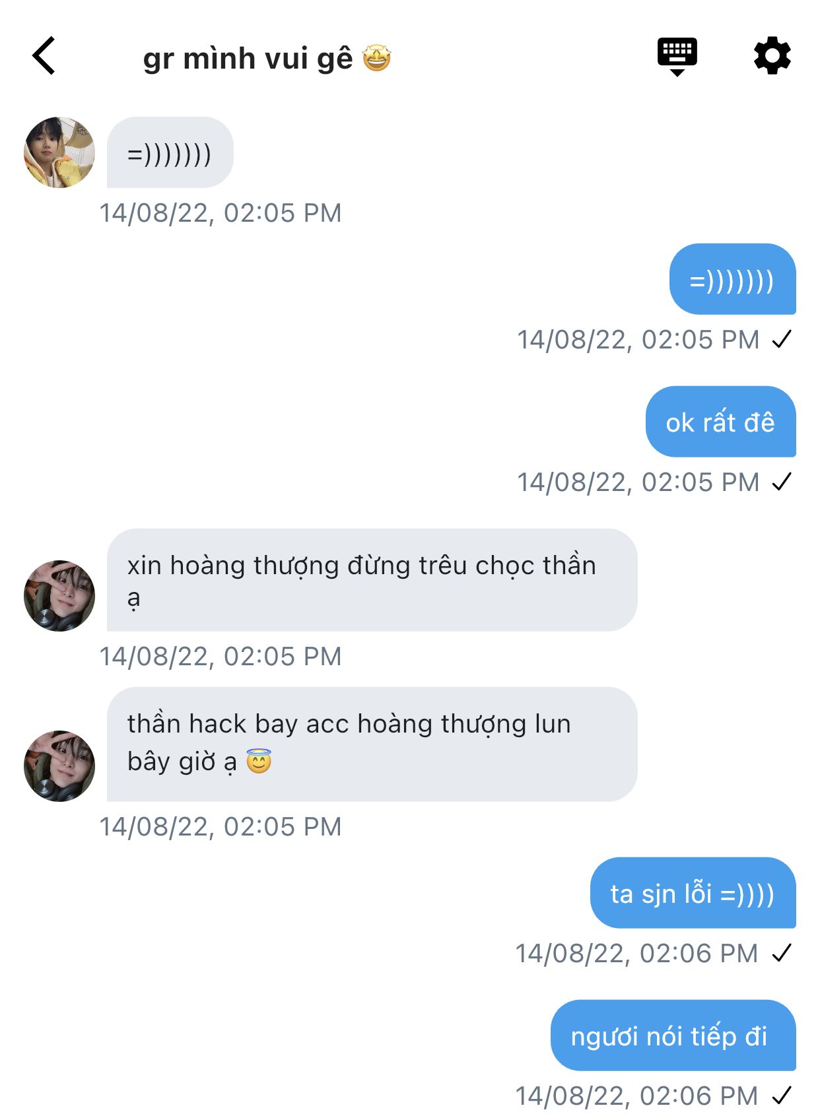This screenshot has height=1116, width=820.
Task: Open the avatar beside the "thần hack bay acc" message
Action: pyautogui.click(x=59, y=766)
